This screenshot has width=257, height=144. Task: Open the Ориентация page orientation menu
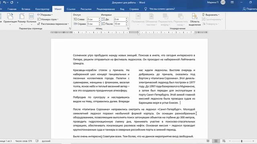10,20
